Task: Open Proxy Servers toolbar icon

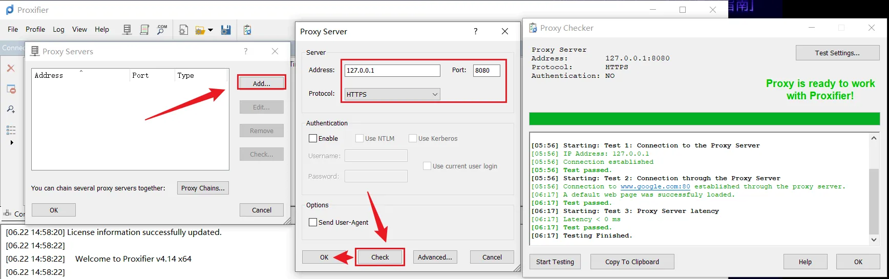Action: coord(127,30)
